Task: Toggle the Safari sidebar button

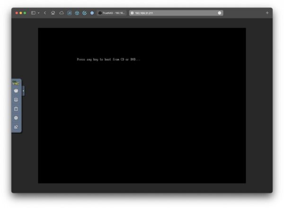Action: pos(33,13)
